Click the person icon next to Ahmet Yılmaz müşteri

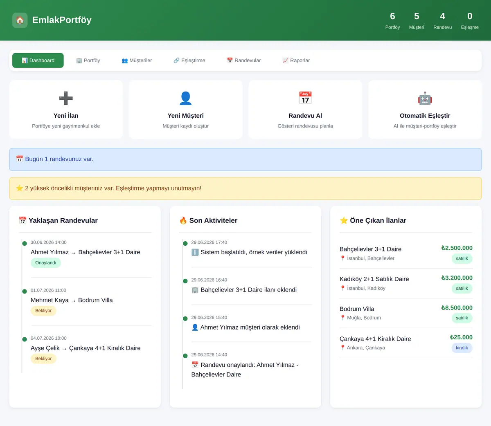pyautogui.click(x=195, y=327)
